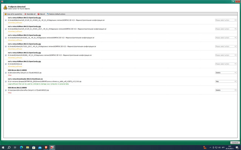Click file icon beside E:\Anatoli\Orders.rar
Screen dimensions: 241x150
(x=6, y=64)
